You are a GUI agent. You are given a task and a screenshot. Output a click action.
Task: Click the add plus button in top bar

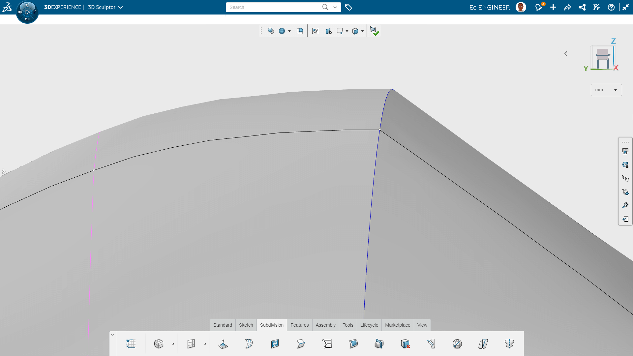(553, 7)
